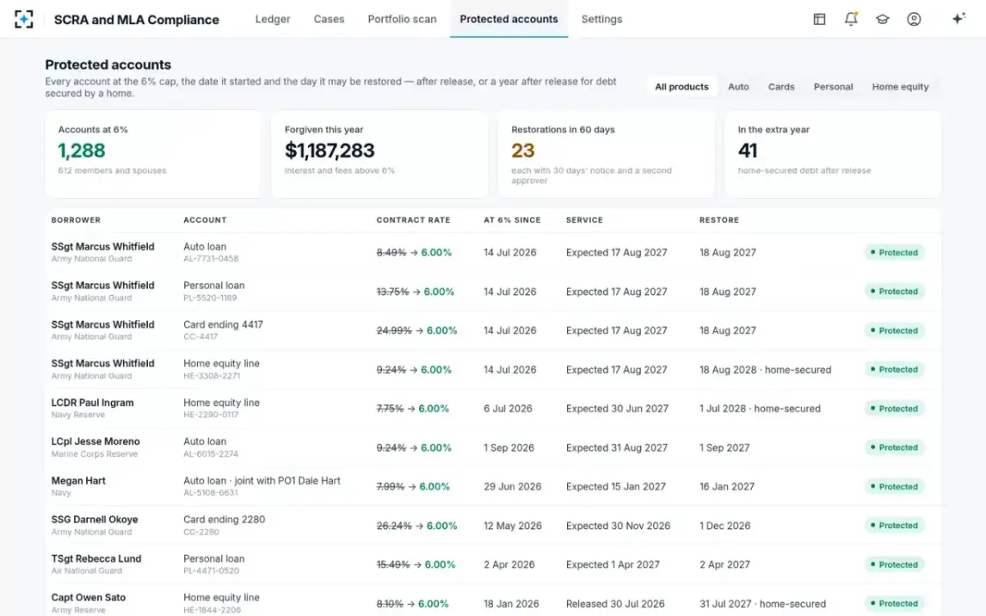Image resolution: width=986 pixels, height=616 pixels.
Task: Switch to the Ledger tab
Action: (x=273, y=19)
